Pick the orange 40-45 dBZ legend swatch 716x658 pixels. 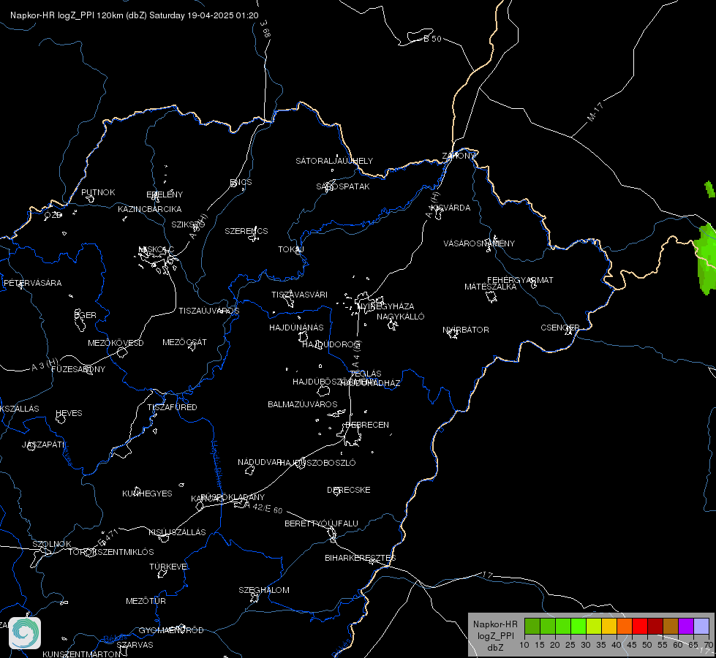(x=625, y=626)
